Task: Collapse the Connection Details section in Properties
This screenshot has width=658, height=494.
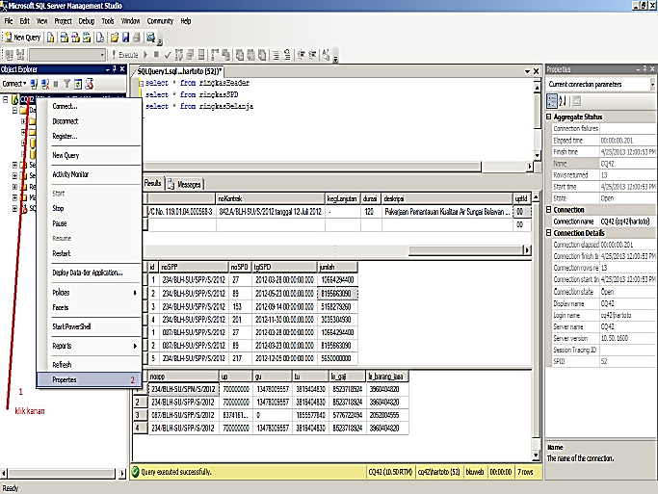Action: pyautogui.click(x=548, y=233)
